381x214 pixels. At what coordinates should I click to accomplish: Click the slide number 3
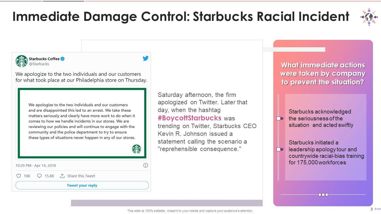(x=372, y=209)
